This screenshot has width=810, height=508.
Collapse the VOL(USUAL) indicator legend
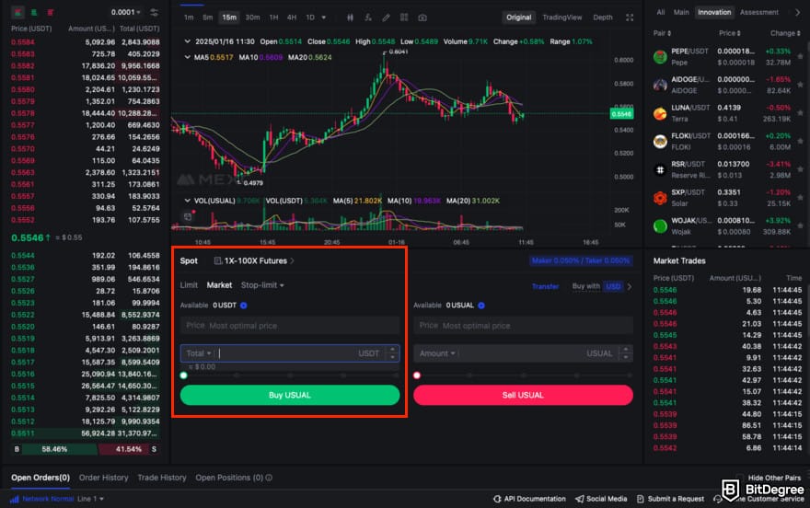pyautogui.click(x=187, y=201)
